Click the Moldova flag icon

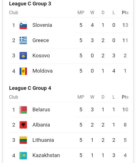23,71
